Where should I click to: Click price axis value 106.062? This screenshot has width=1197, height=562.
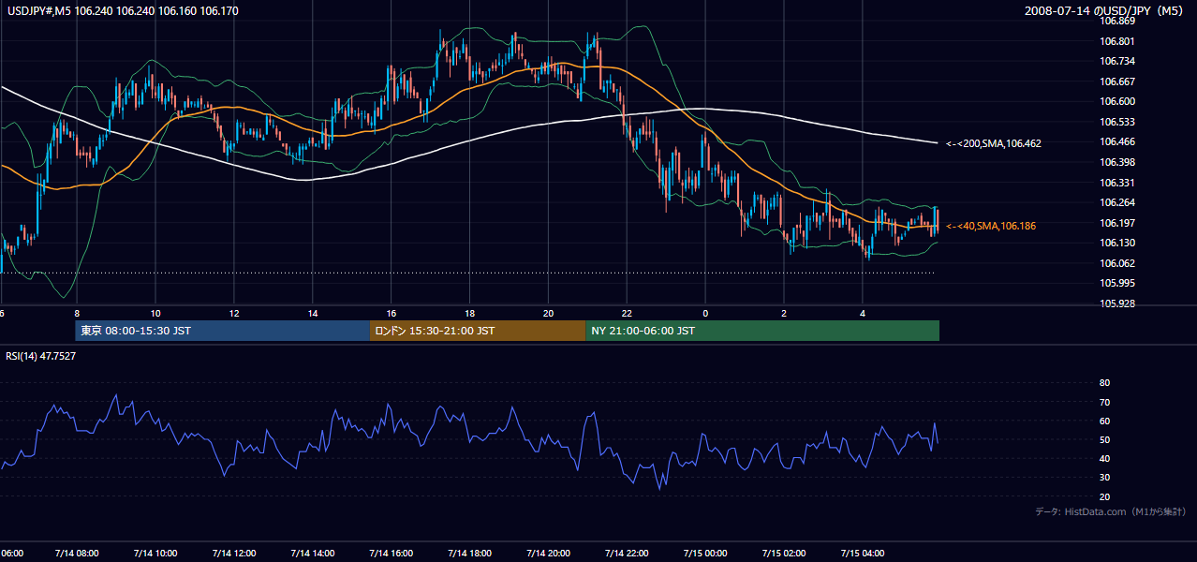tap(1118, 263)
